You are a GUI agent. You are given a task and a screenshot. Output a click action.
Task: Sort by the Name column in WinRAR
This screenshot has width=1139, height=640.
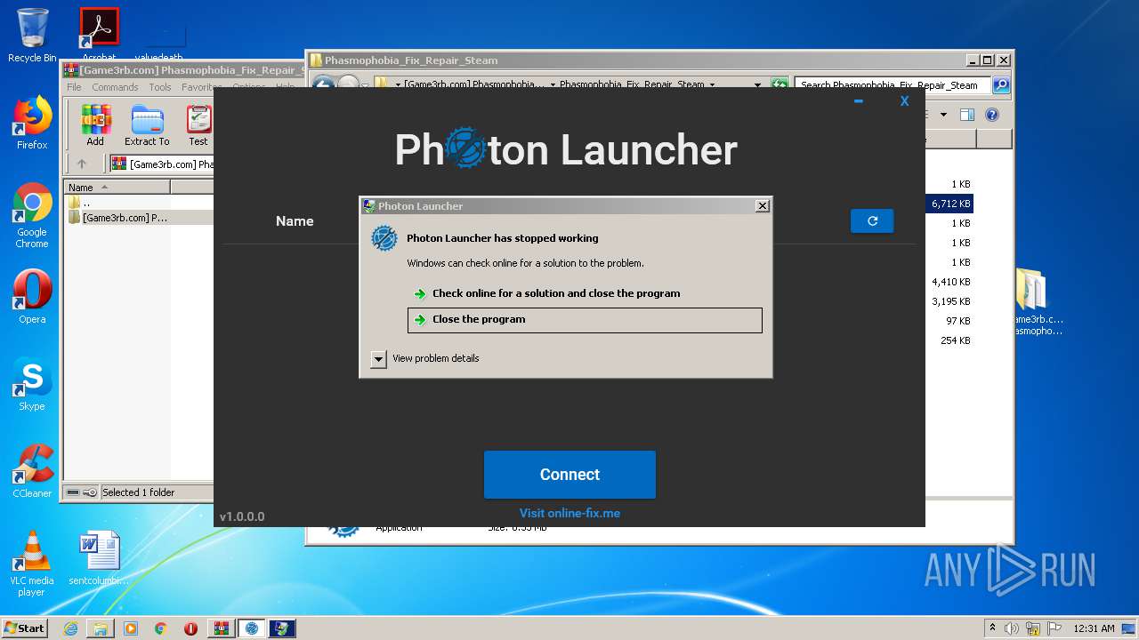click(117, 187)
